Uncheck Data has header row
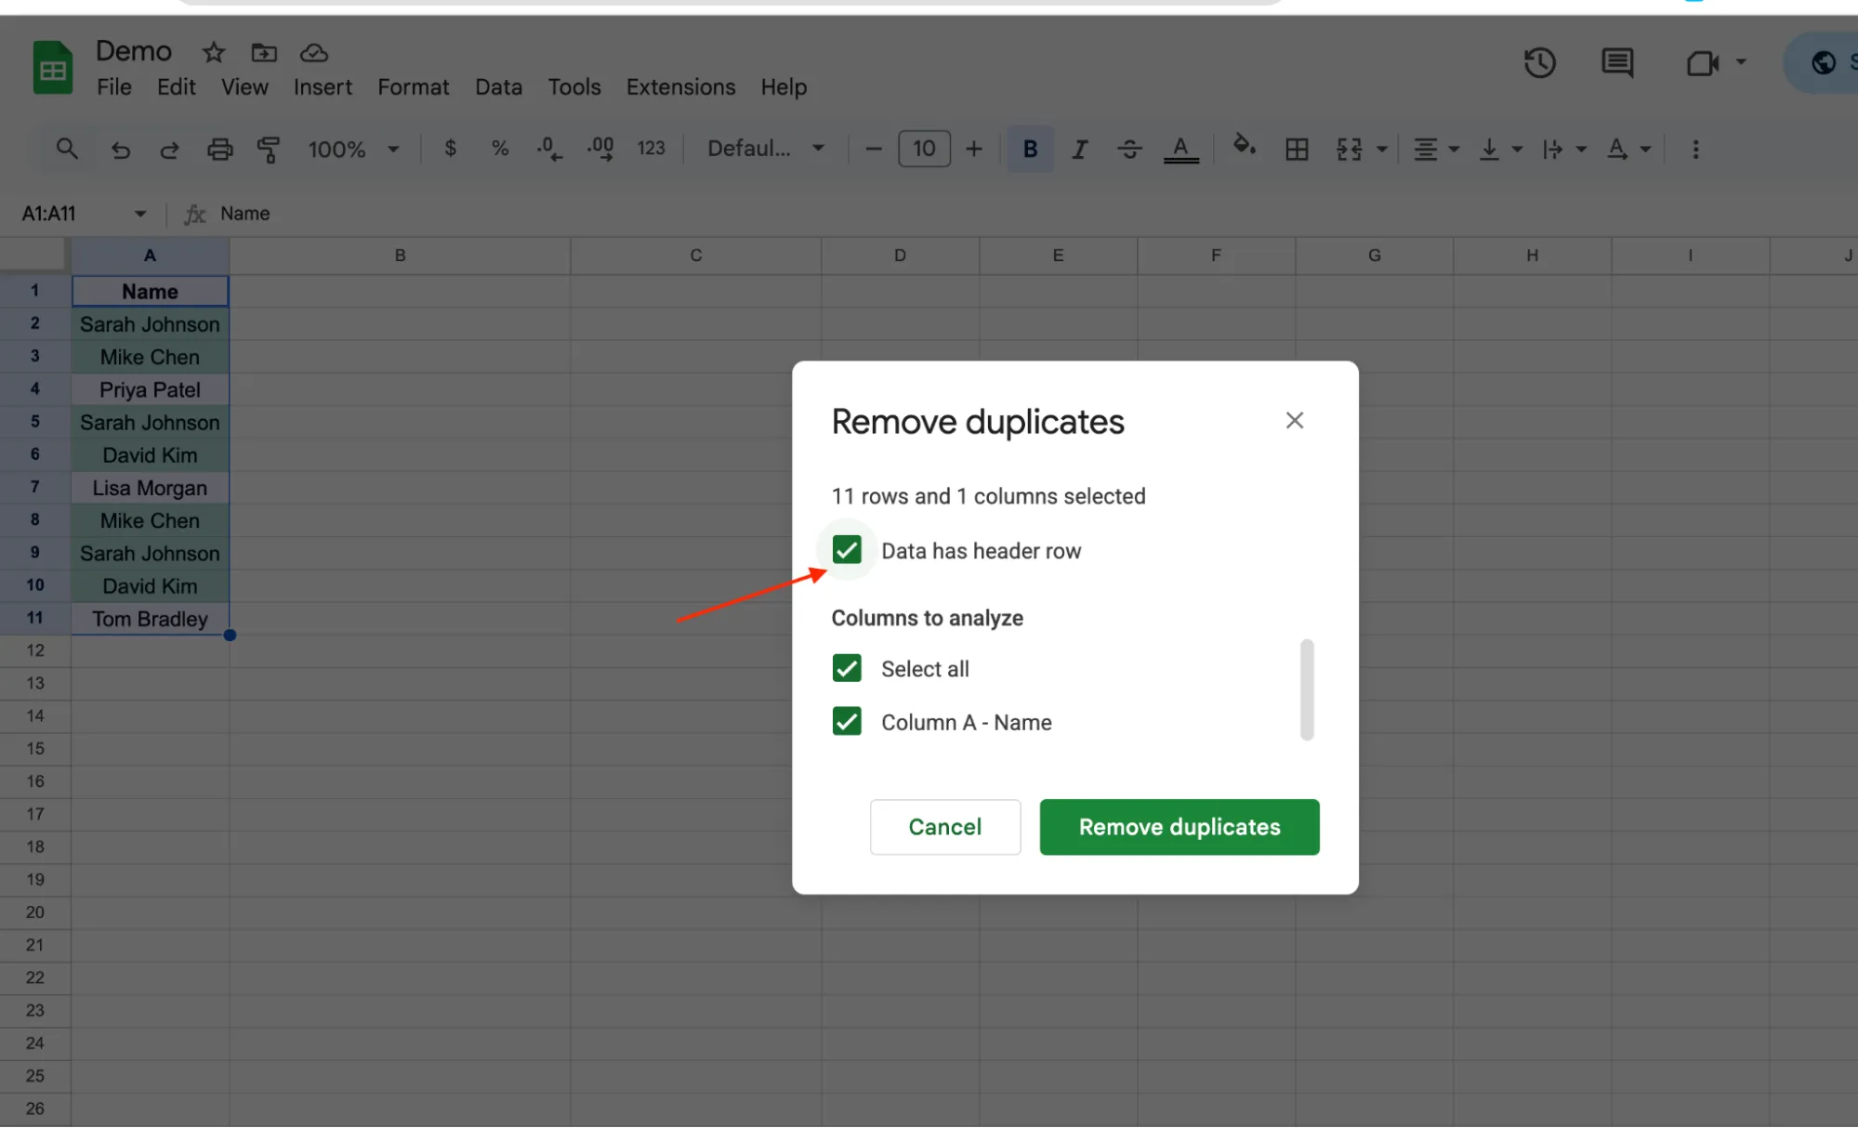Image resolution: width=1858 pixels, height=1128 pixels. click(x=846, y=550)
